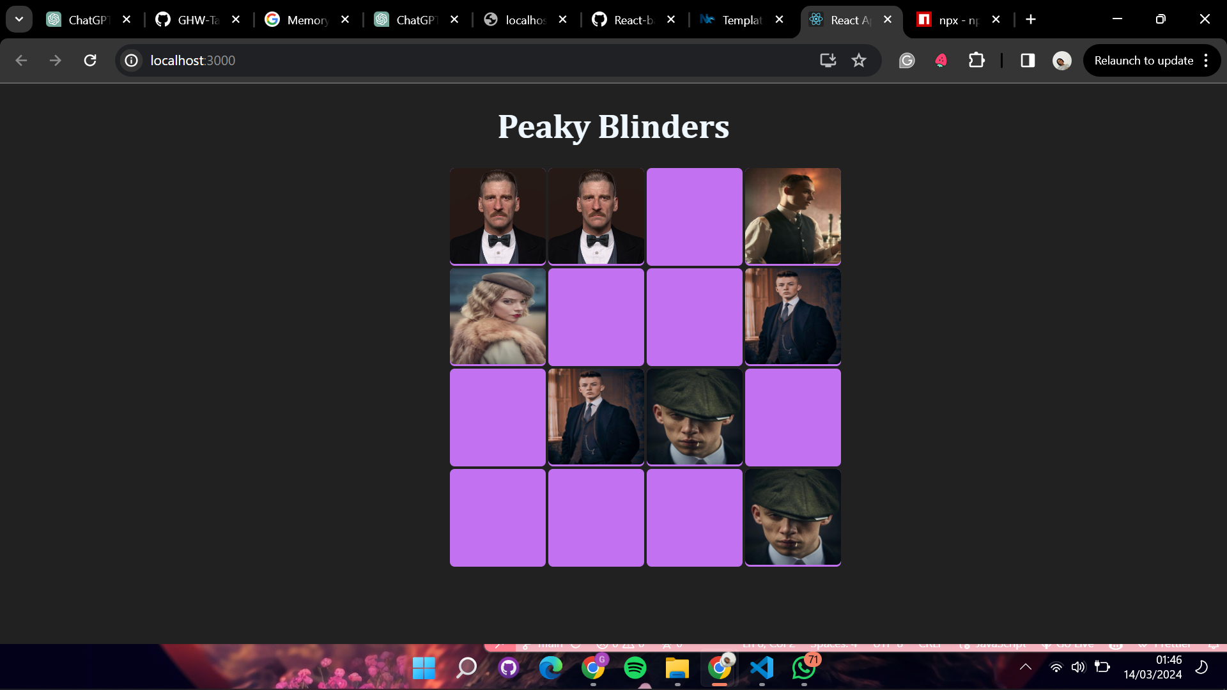Click the flipped card showing the man in flat cap
Viewport: 1227px width, 690px height.
click(x=694, y=417)
